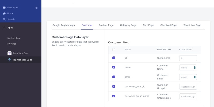Uncheck the name field checkbox
The image size is (214, 107).
coord(113,67)
